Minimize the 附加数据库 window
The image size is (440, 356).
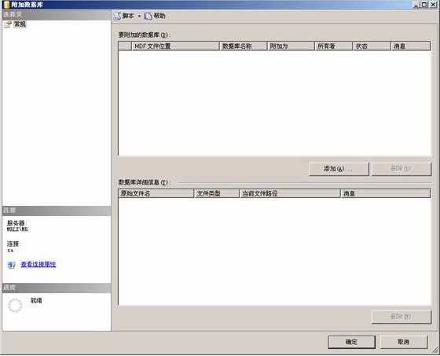(x=416, y=5)
